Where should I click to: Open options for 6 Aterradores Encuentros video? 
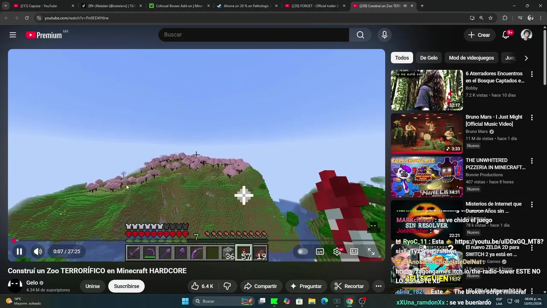[x=532, y=74]
